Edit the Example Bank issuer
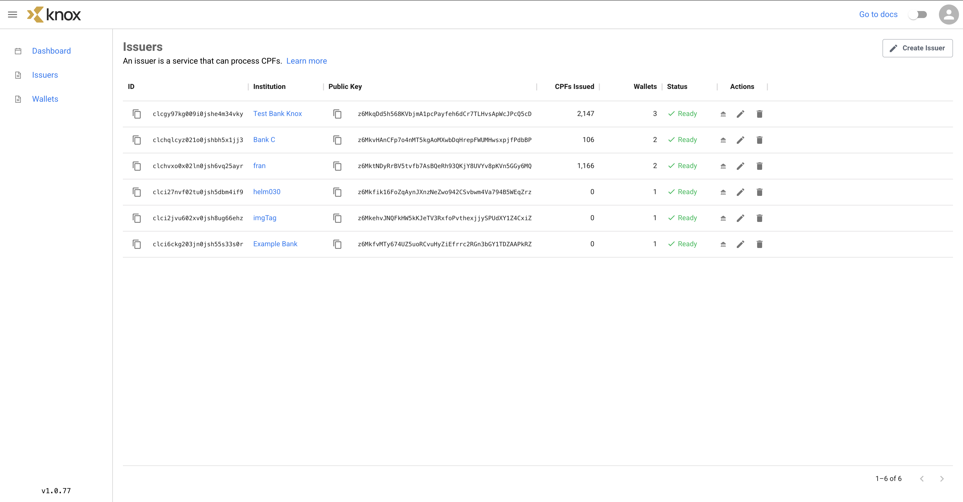963x502 pixels. click(740, 244)
